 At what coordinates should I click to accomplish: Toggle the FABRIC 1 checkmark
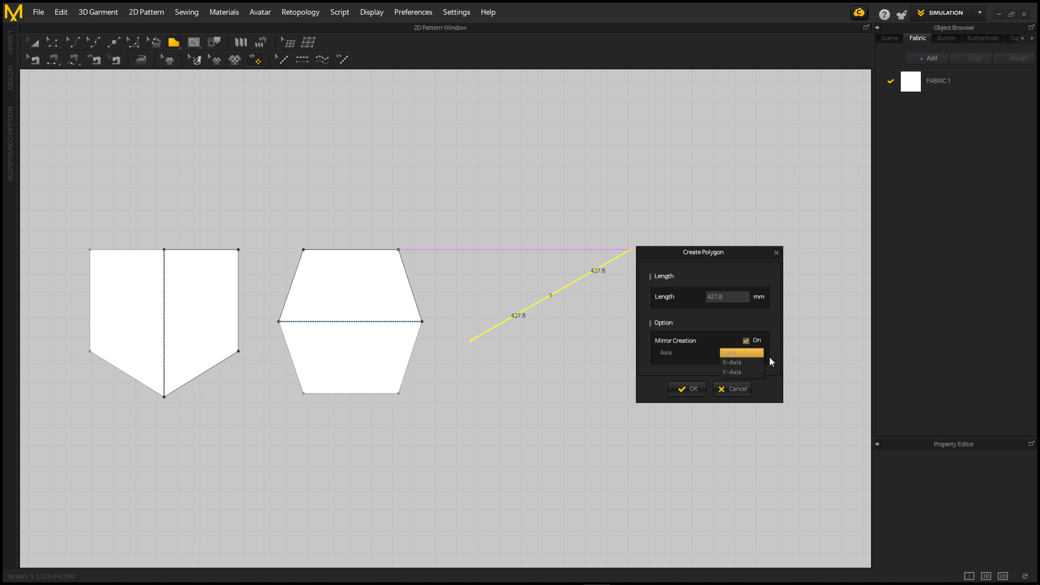pyautogui.click(x=890, y=81)
